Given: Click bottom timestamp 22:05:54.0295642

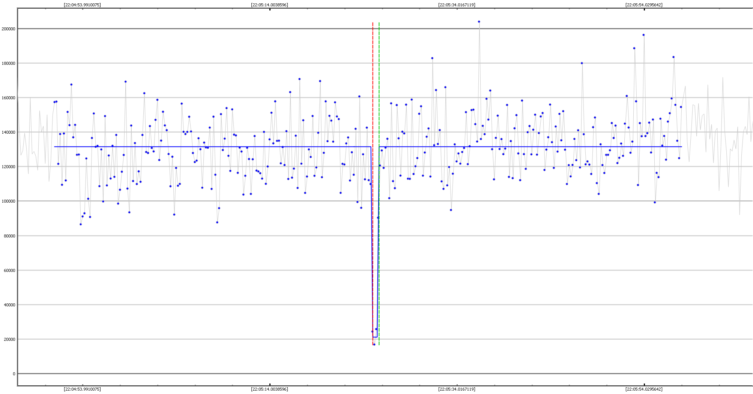Looking at the screenshot, I should (644, 389).
